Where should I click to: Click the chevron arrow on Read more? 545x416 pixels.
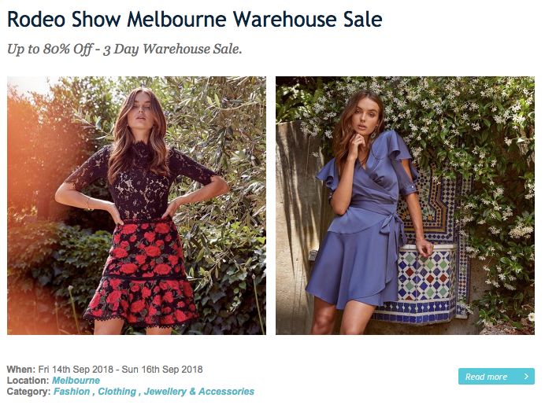(526, 377)
